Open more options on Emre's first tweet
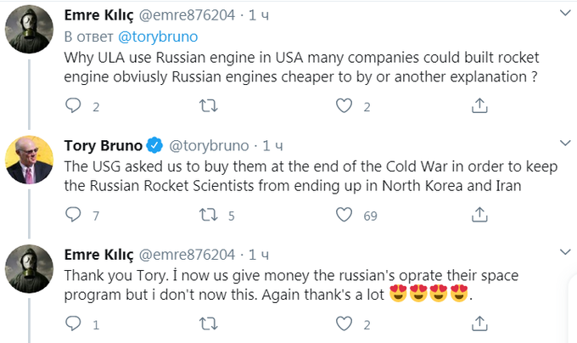 (x=563, y=13)
